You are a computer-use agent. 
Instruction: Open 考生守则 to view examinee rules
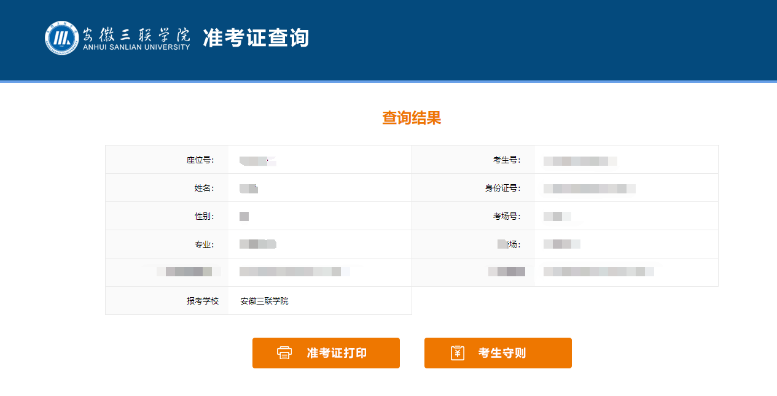coord(498,352)
